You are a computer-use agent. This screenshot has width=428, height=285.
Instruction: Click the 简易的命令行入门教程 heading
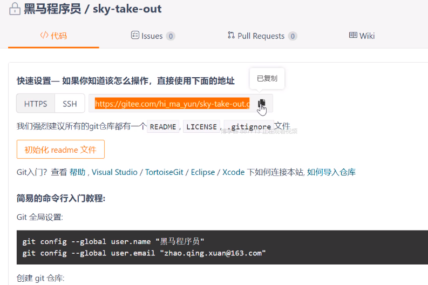tap(61, 199)
